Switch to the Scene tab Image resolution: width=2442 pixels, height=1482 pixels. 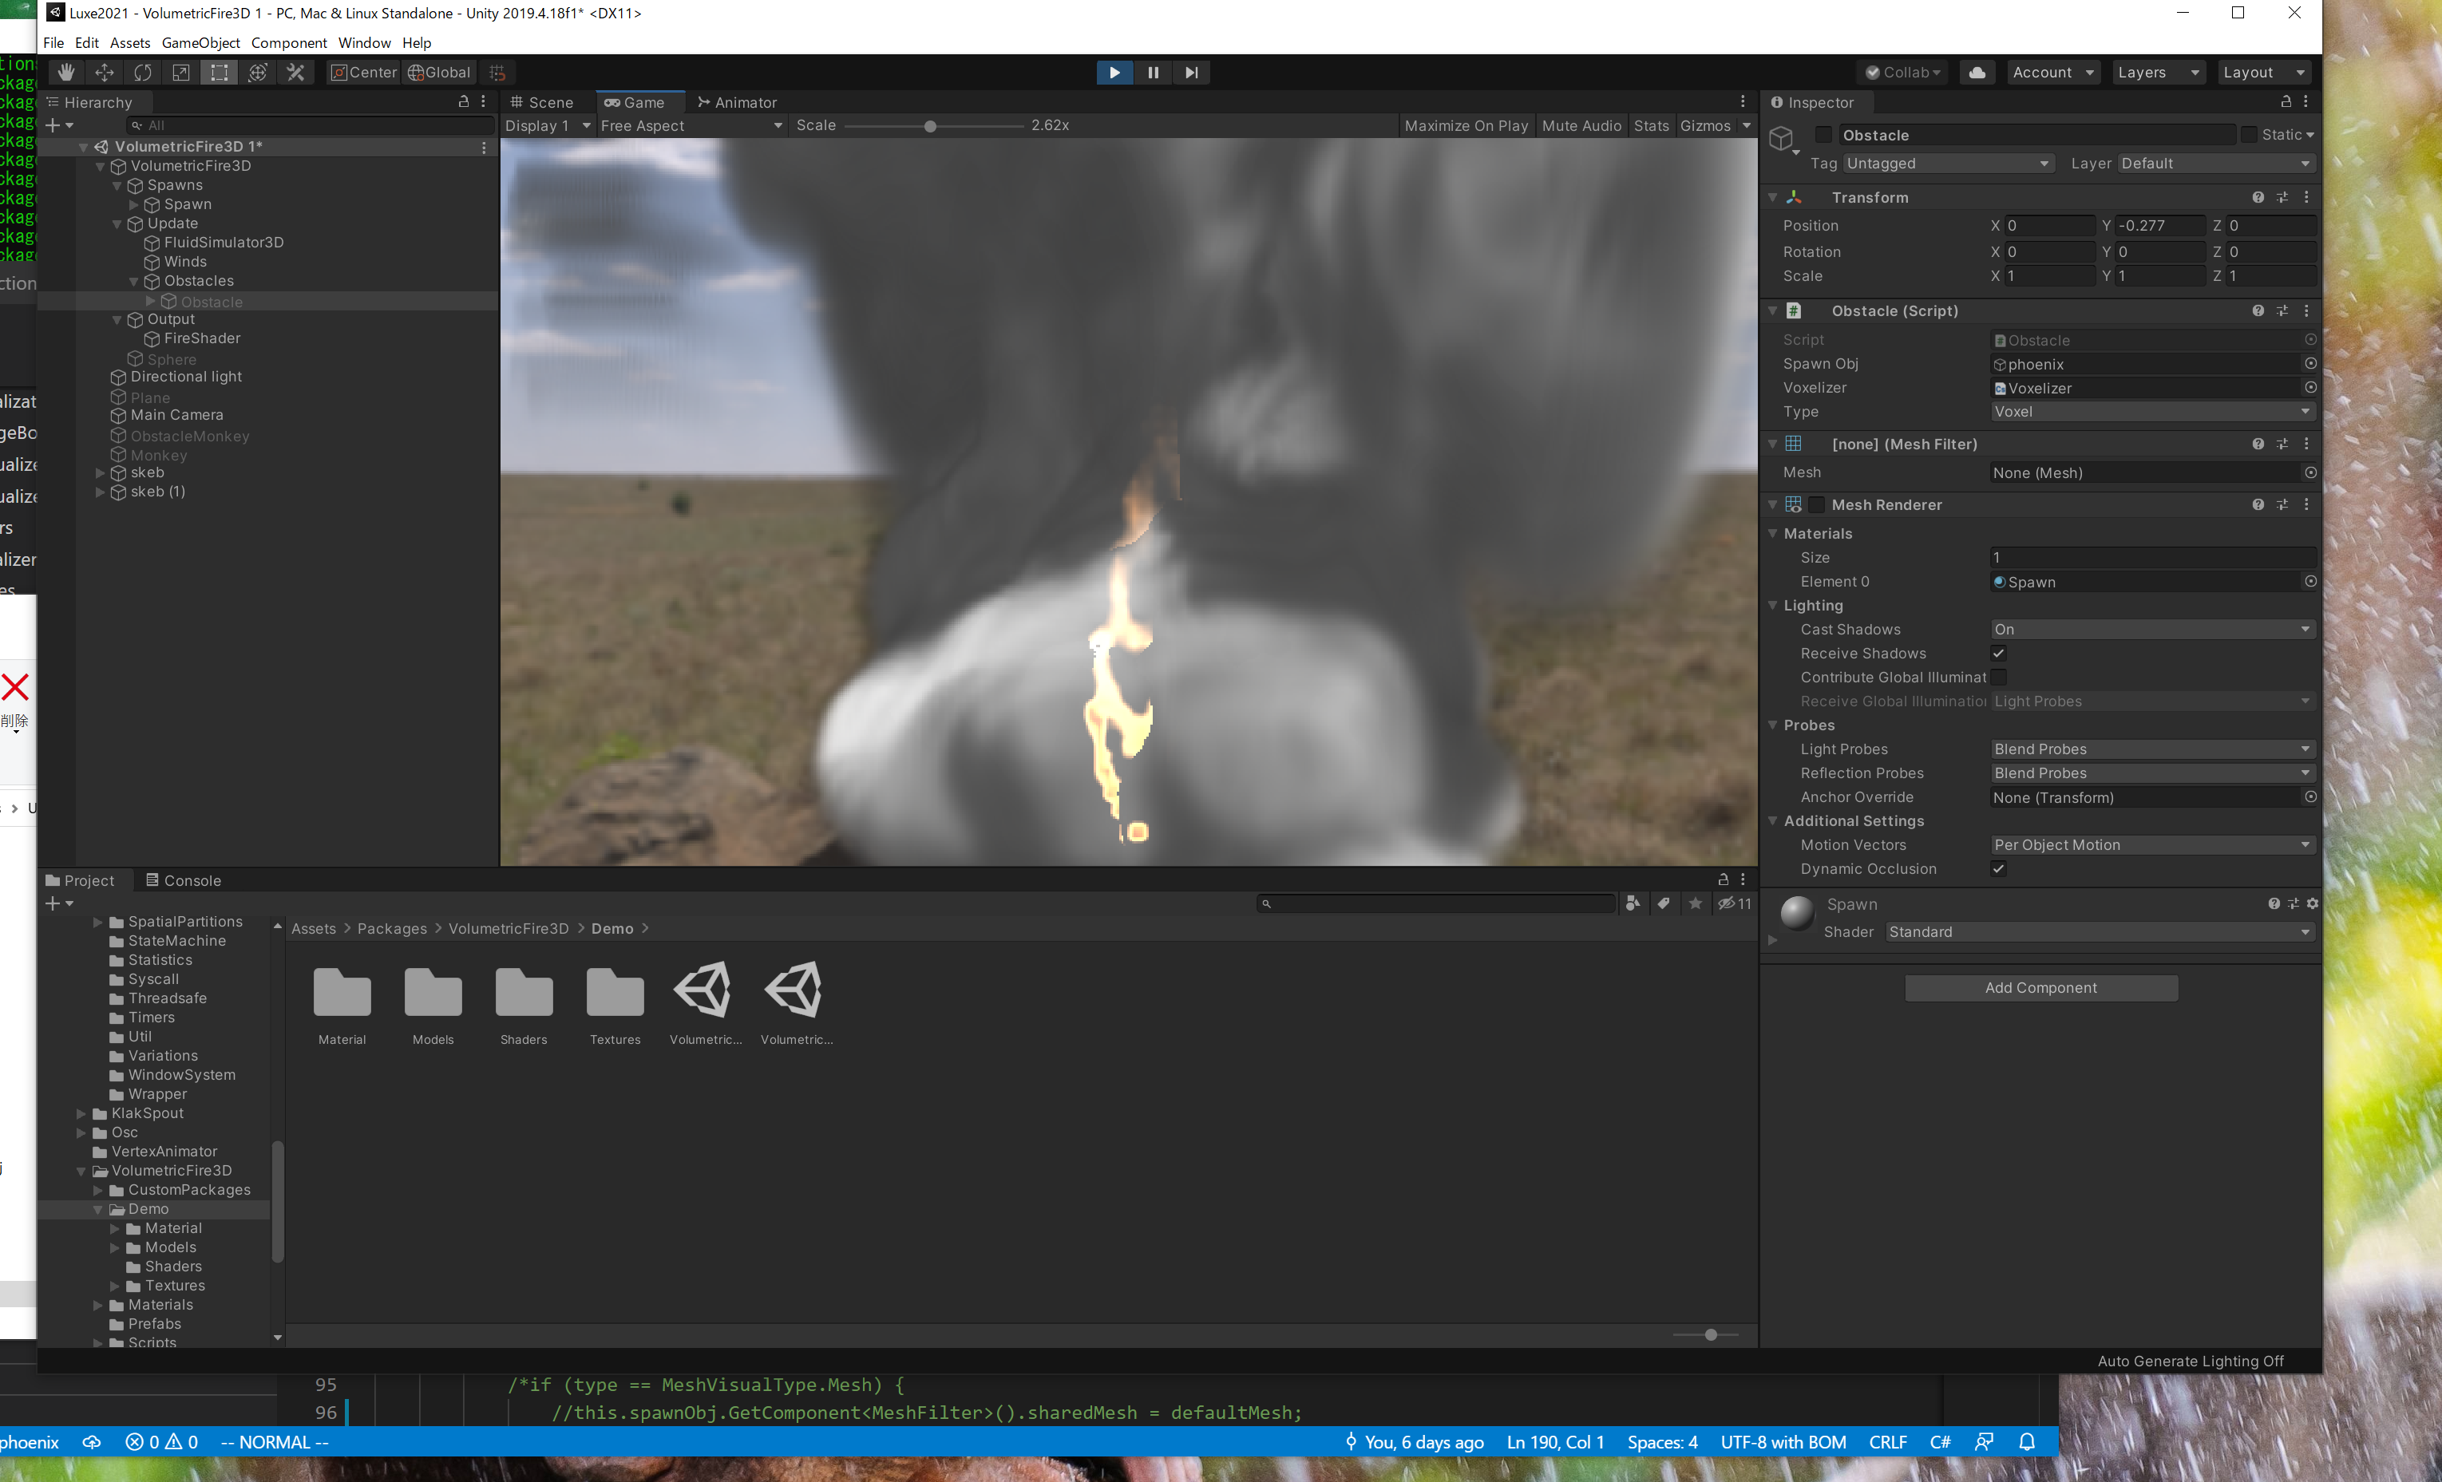(543, 102)
